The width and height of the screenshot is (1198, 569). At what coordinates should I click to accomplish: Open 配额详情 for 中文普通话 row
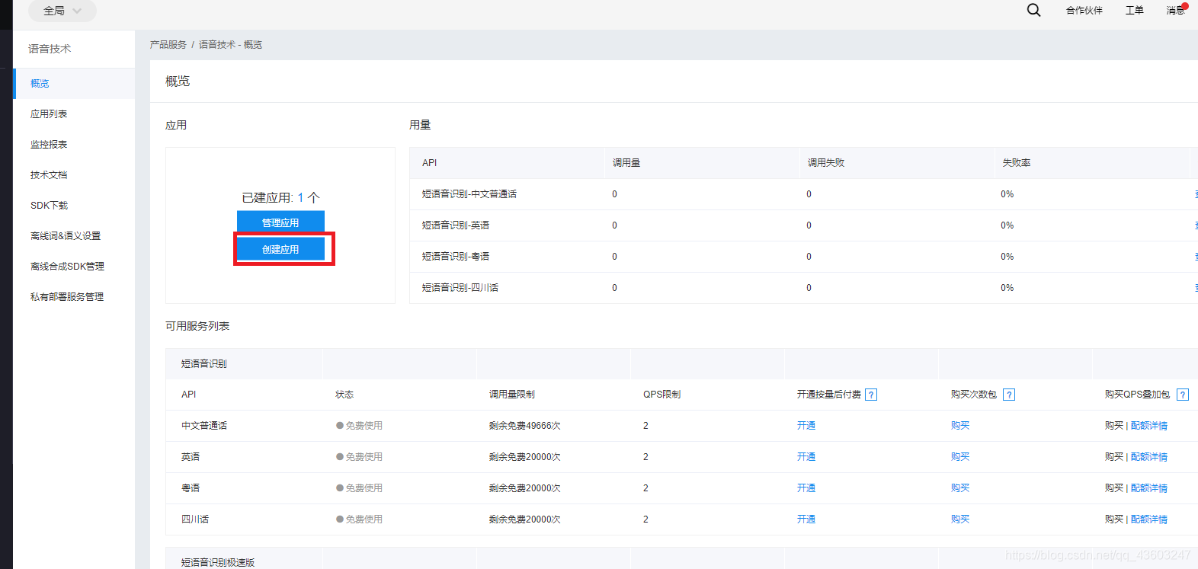[x=1149, y=426]
